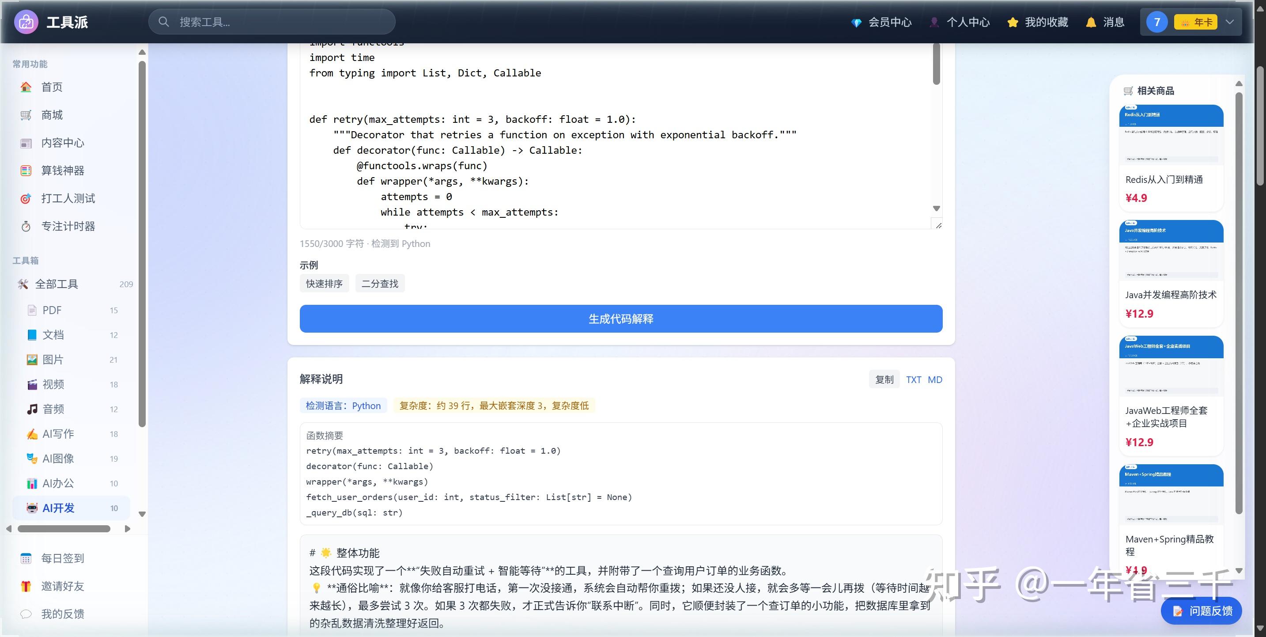This screenshot has width=1266, height=637.
Task: Click the 邀请好友 gift icon
Action: click(26, 586)
